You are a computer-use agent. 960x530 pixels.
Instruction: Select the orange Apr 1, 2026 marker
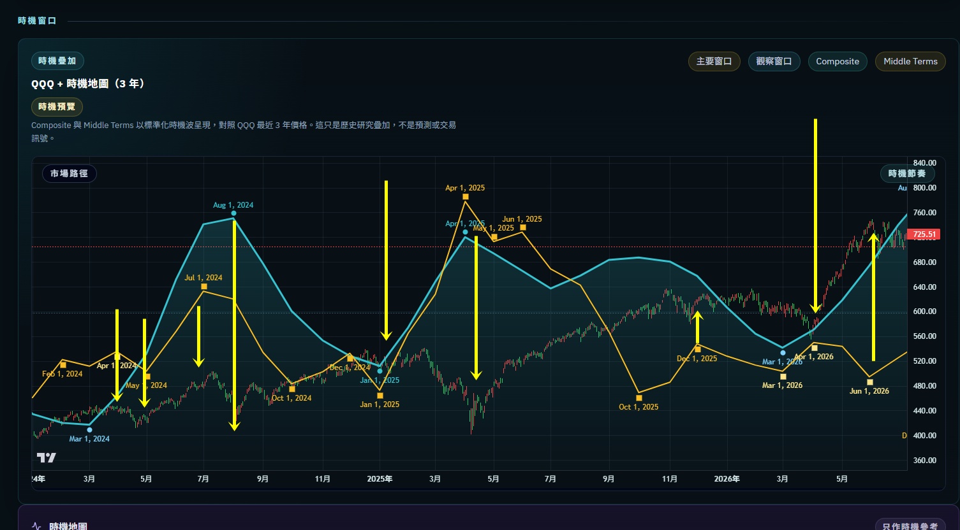click(815, 348)
